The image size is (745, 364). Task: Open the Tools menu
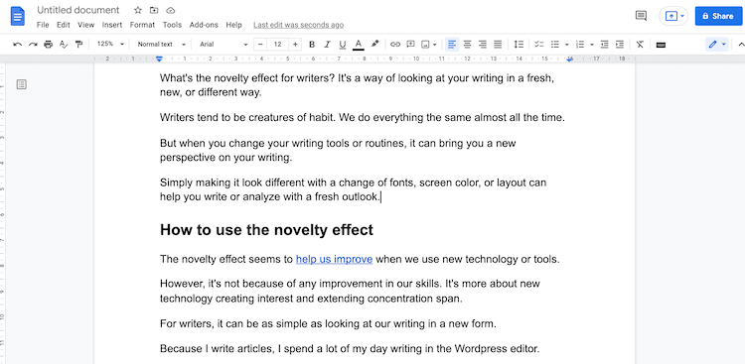coord(172,25)
